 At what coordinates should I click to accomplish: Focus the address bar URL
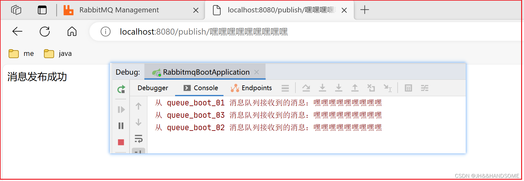point(204,32)
